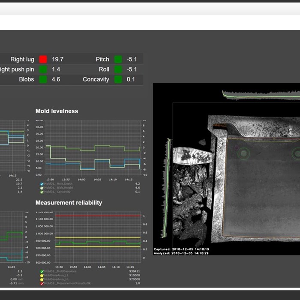This screenshot has width=300, height=300.
Task: Toggle the MoldBaseArea_HL series checkbox
Action: tap(42, 279)
